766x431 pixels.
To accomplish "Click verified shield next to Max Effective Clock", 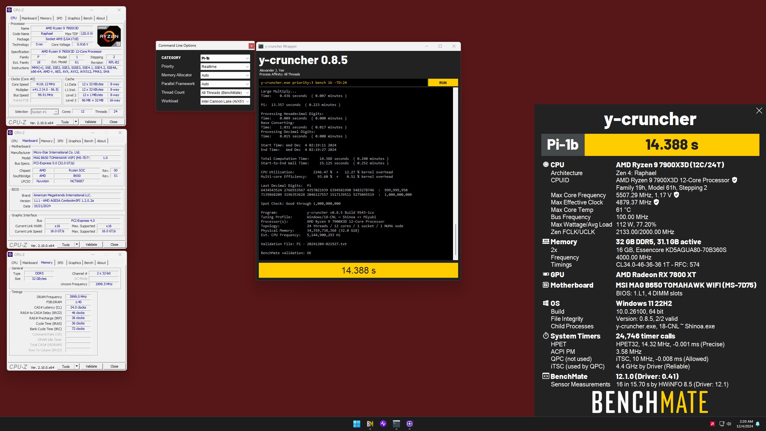I will pos(656,202).
